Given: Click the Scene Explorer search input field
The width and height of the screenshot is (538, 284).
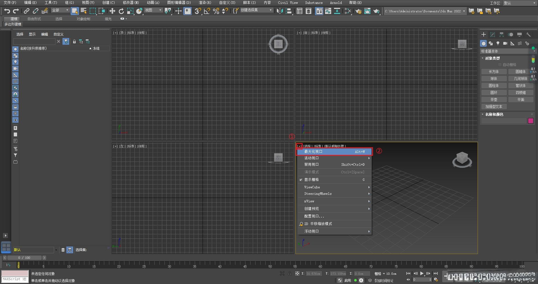Looking at the screenshot, I should click(34, 41).
